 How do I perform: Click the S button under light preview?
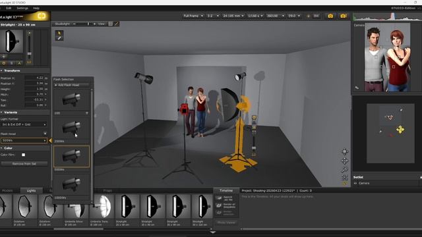click(x=12, y=63)
